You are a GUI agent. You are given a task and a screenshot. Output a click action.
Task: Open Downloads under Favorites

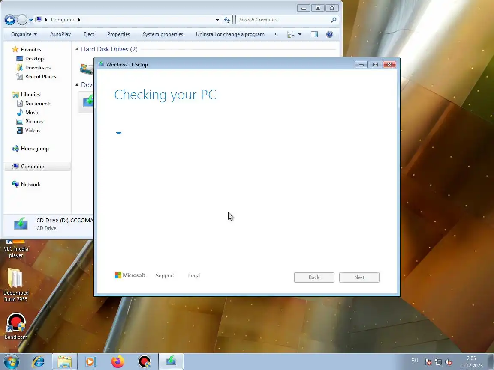(x=38, y=68)
